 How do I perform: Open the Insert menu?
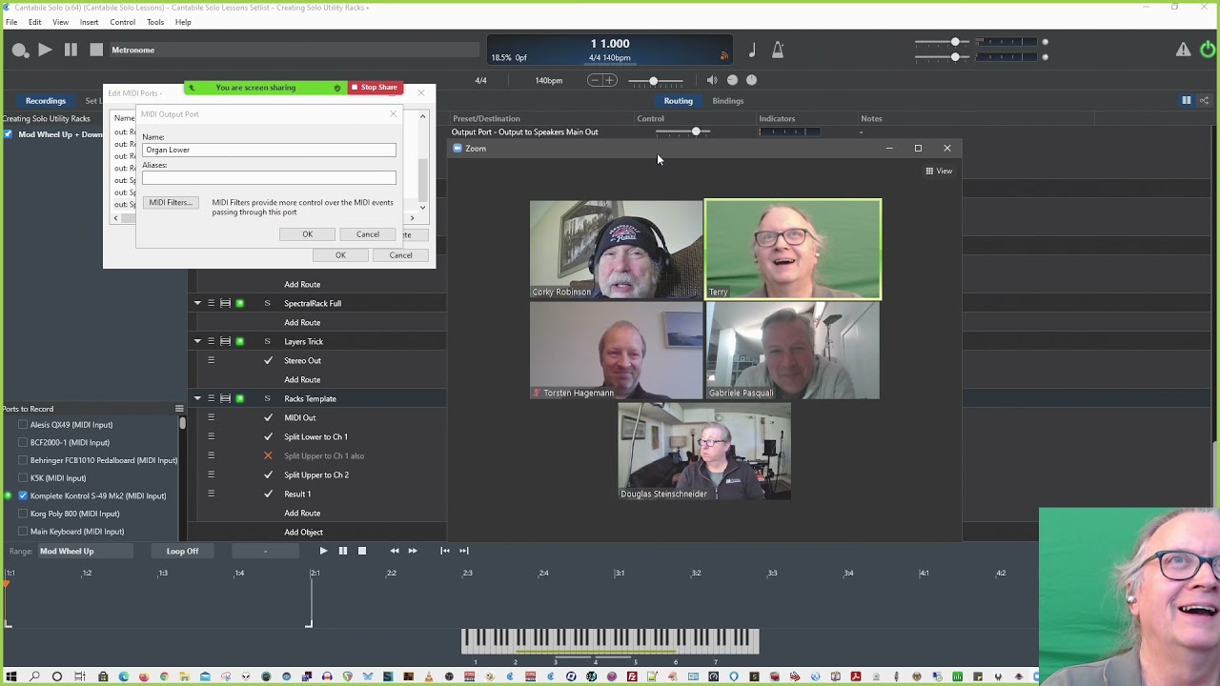89,22
